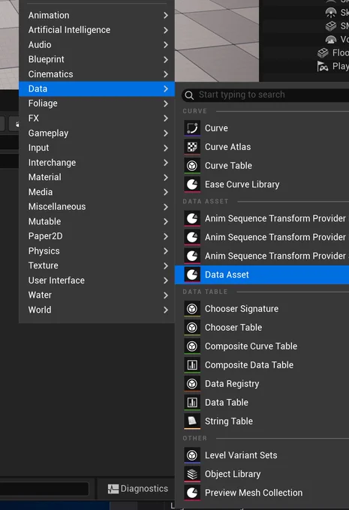349x510 pixels.
Task: Click the Diagnostics waveform icon
Action: 113,489
